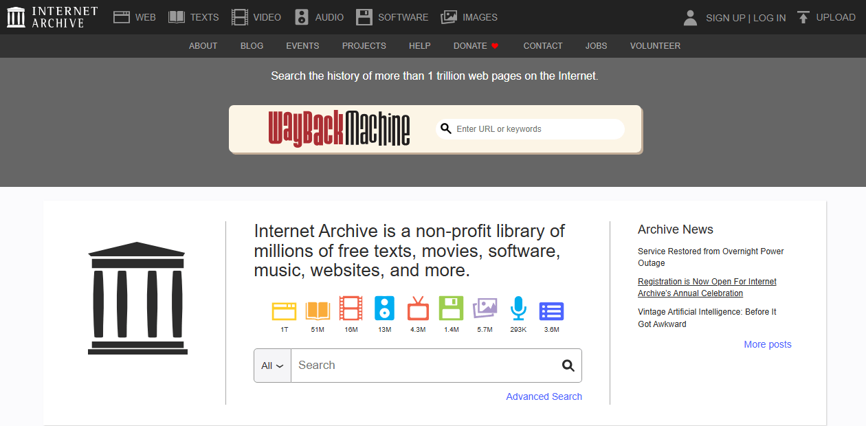866x426 pixels.
Task: Click the Internet Archive logo in header
Action: pos(52,17)
